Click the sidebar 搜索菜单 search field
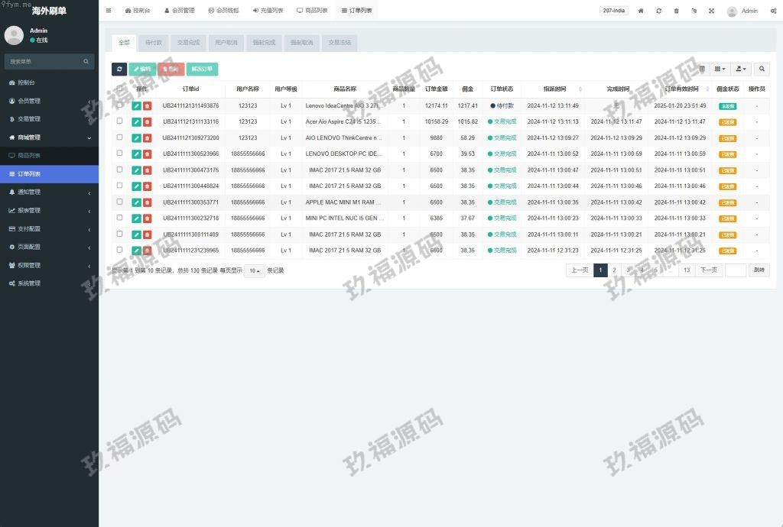This screenshot has width=783, height=527. coord(44,61)
